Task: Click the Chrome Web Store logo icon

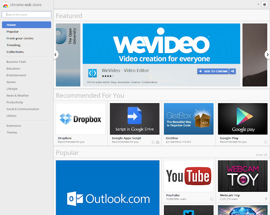Action: [5, 5]
